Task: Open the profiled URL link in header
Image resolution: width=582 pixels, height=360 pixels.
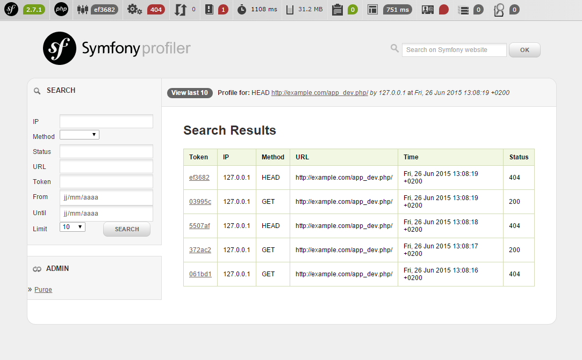Action: click(320, 93)
